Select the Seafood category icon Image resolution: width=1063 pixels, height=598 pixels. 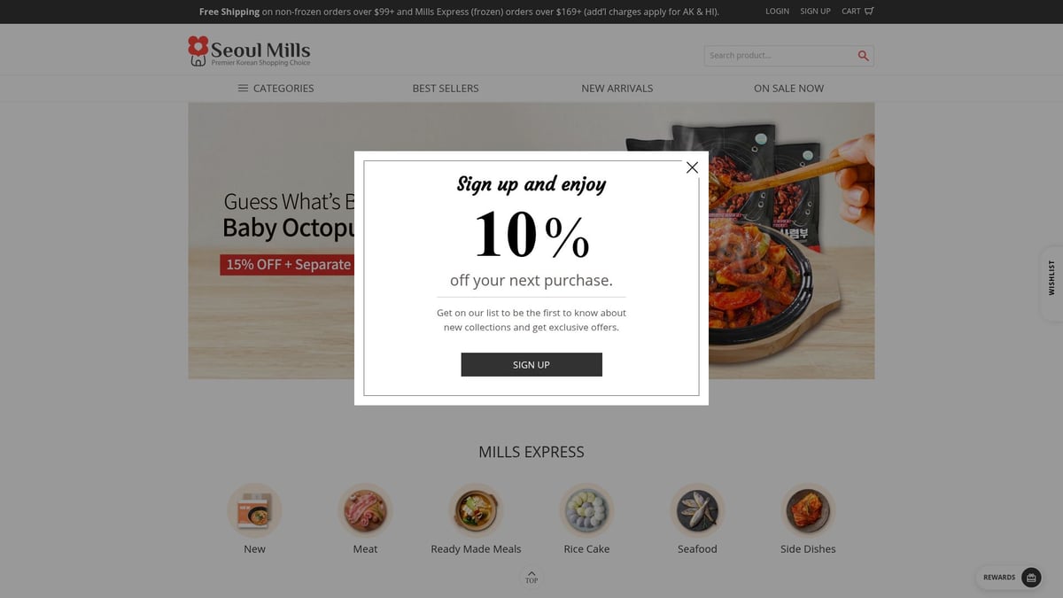click(697, 510)
